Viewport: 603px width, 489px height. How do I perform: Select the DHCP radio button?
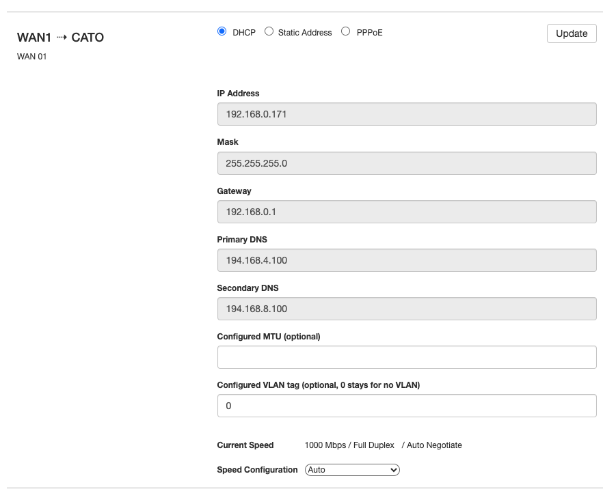(x=222, y=31)
